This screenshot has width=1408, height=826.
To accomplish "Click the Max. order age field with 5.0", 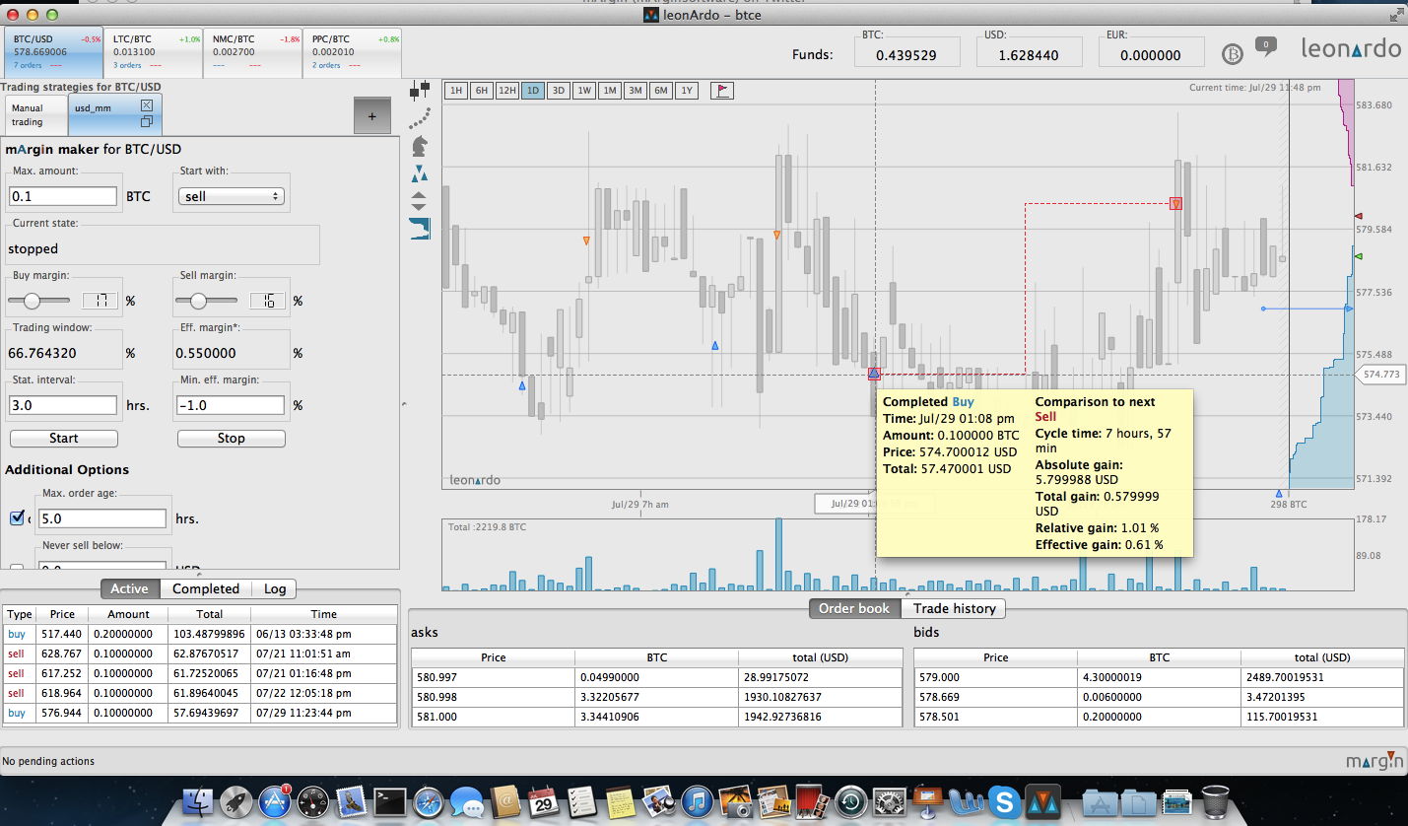I will (102, 518).
